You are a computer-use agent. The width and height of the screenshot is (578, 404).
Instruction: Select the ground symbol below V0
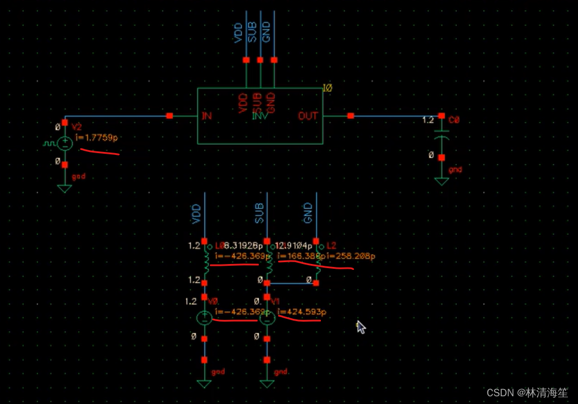point(204,384)
